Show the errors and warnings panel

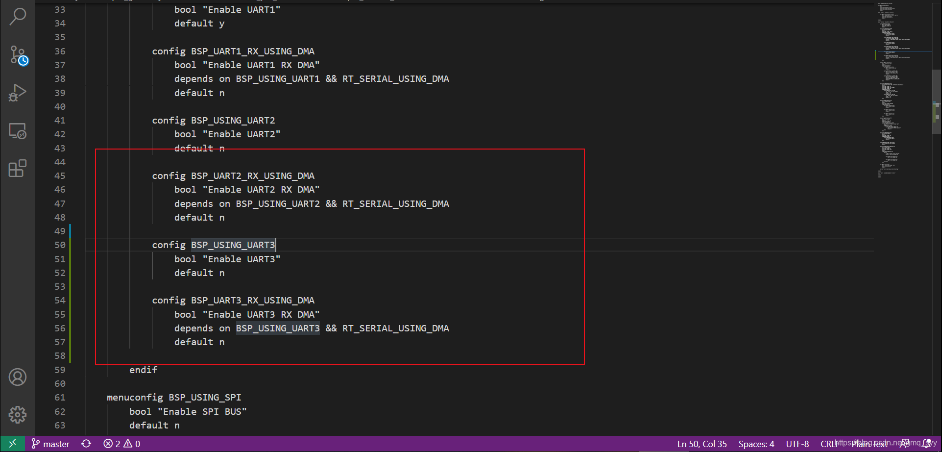pyautogui.click(x=121, y=444)
